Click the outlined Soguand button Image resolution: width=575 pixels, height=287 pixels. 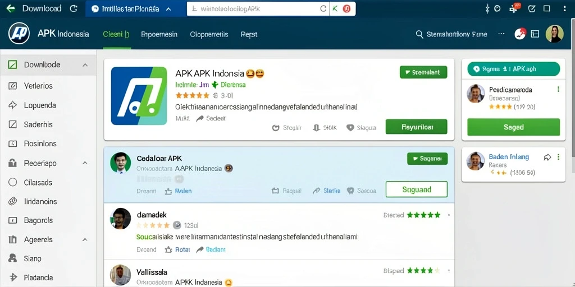[x=417, y=189]
